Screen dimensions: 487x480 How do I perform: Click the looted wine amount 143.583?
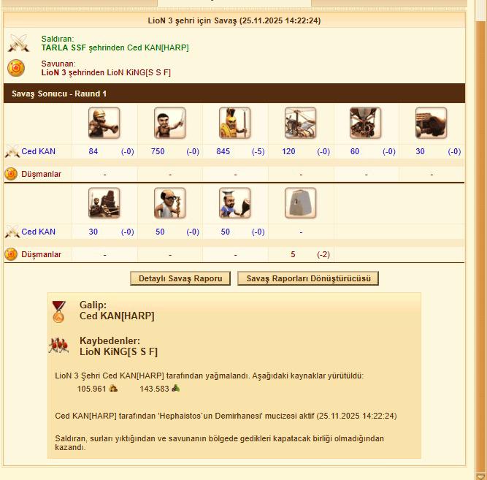pyautogui.click(x=154, y=389)
